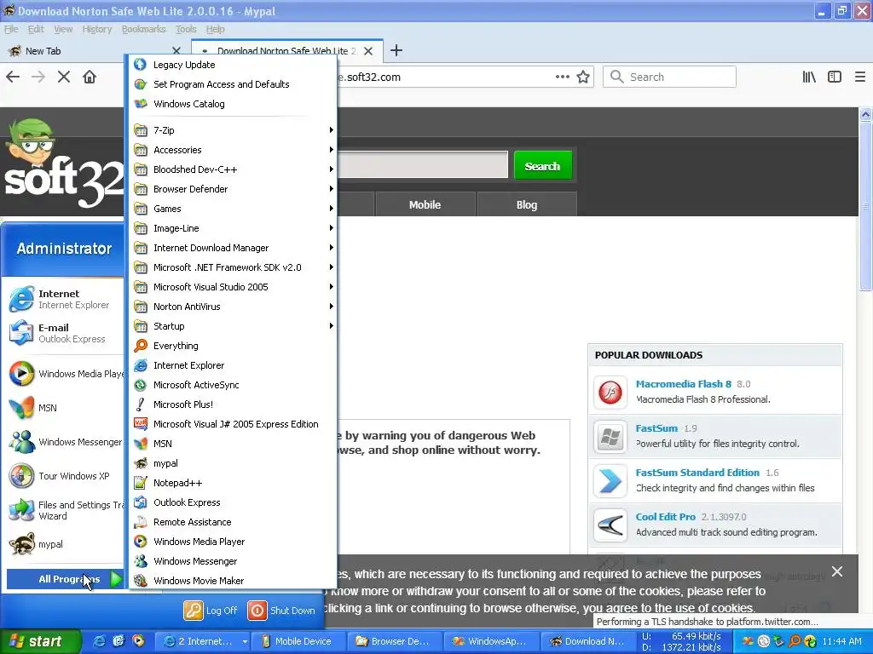Viewport: 873px width, 654px height.
Task: Go back to previous page
Action: (13, 77)
